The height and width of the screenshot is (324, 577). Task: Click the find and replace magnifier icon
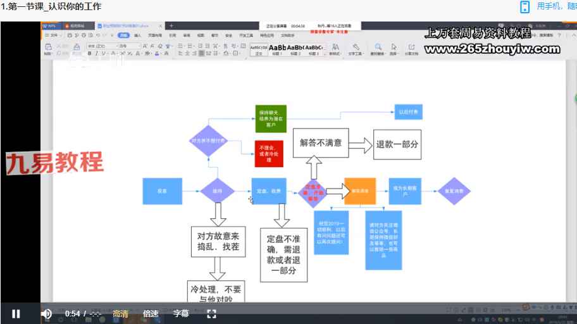378,48
